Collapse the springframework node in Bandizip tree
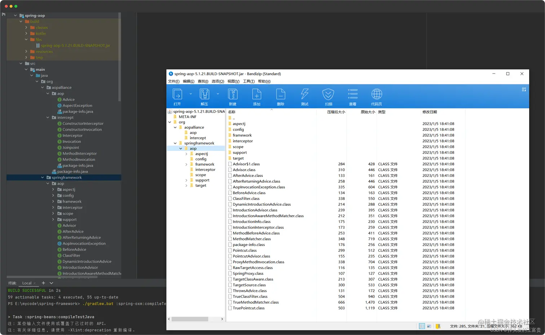Screen dimensions: 545x335 pyautogui.click(x=175, y=143)
